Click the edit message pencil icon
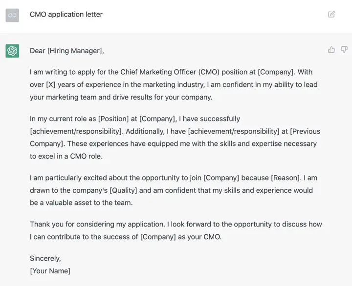The image size is (352, 286). pyautogui.click(x=331, y=14)
